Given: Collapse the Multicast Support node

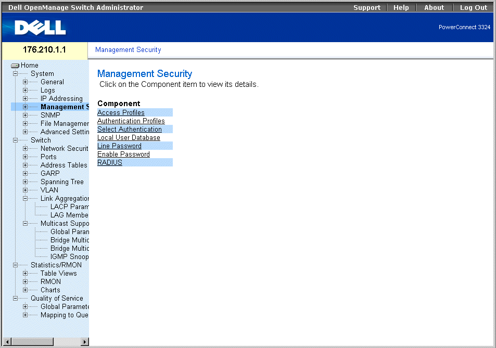Looking at the screenshot, I should [x=26, y=224].
